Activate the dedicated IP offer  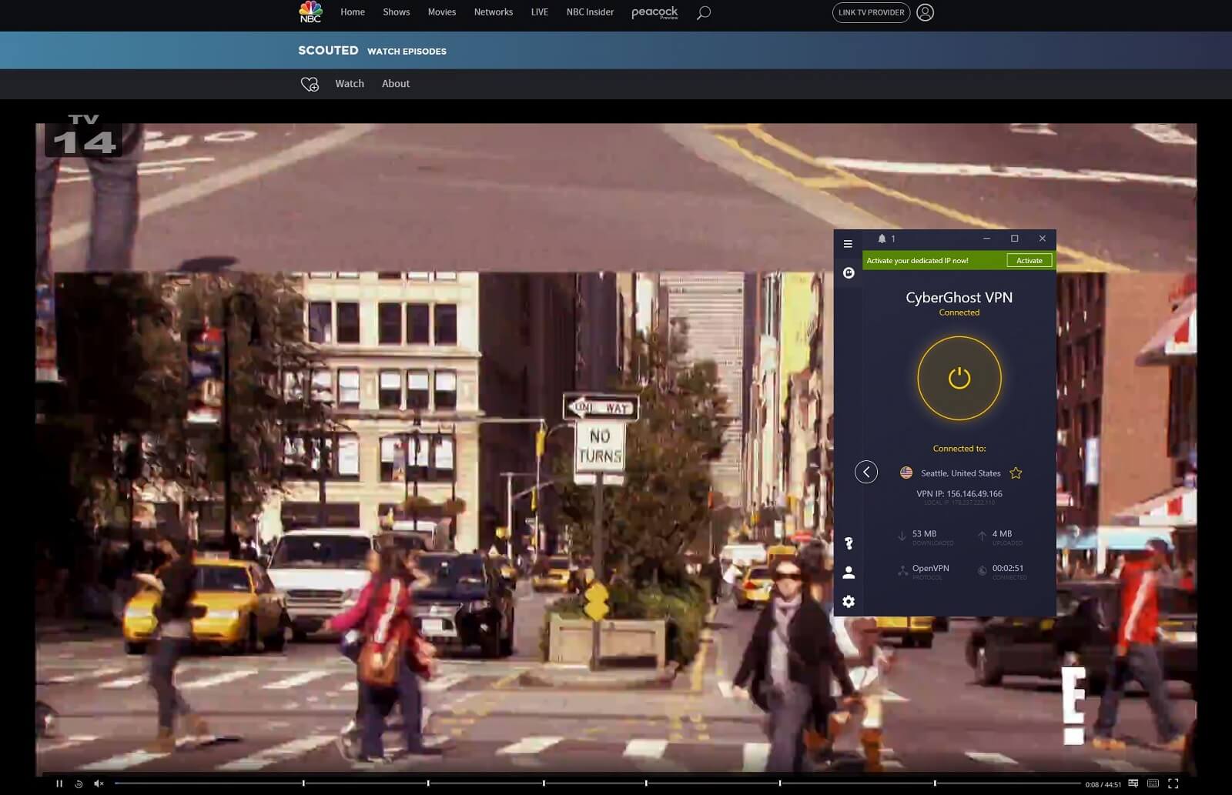click(1029, 261)
